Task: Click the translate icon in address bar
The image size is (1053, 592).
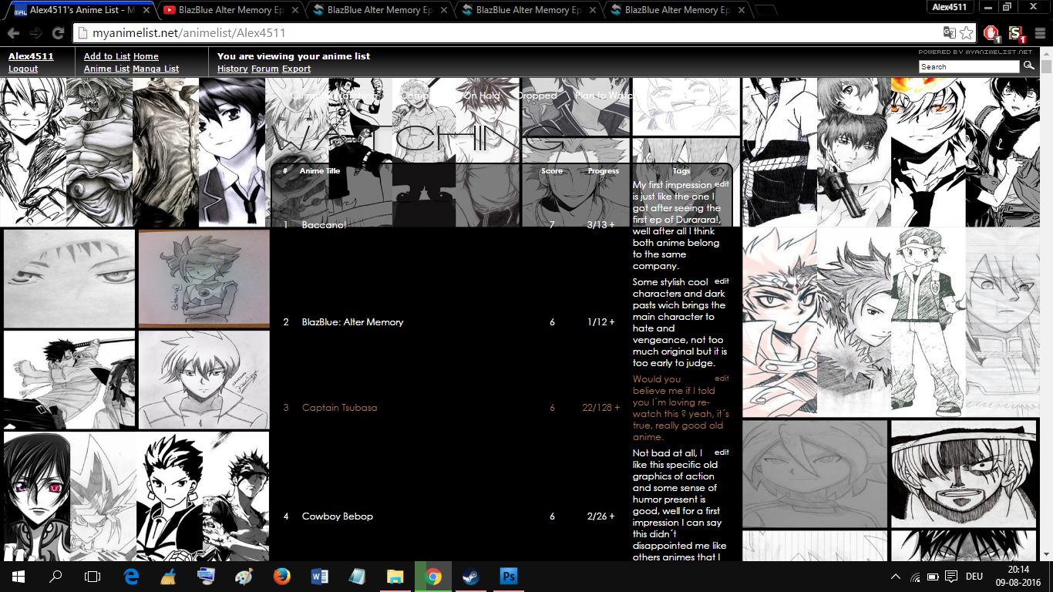Action: tap(950, 33)
